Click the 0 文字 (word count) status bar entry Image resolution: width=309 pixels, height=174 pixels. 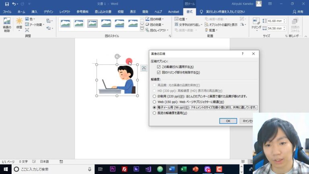[x=23, y=162]
